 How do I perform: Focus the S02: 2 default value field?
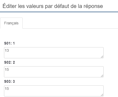coord(54,72)
